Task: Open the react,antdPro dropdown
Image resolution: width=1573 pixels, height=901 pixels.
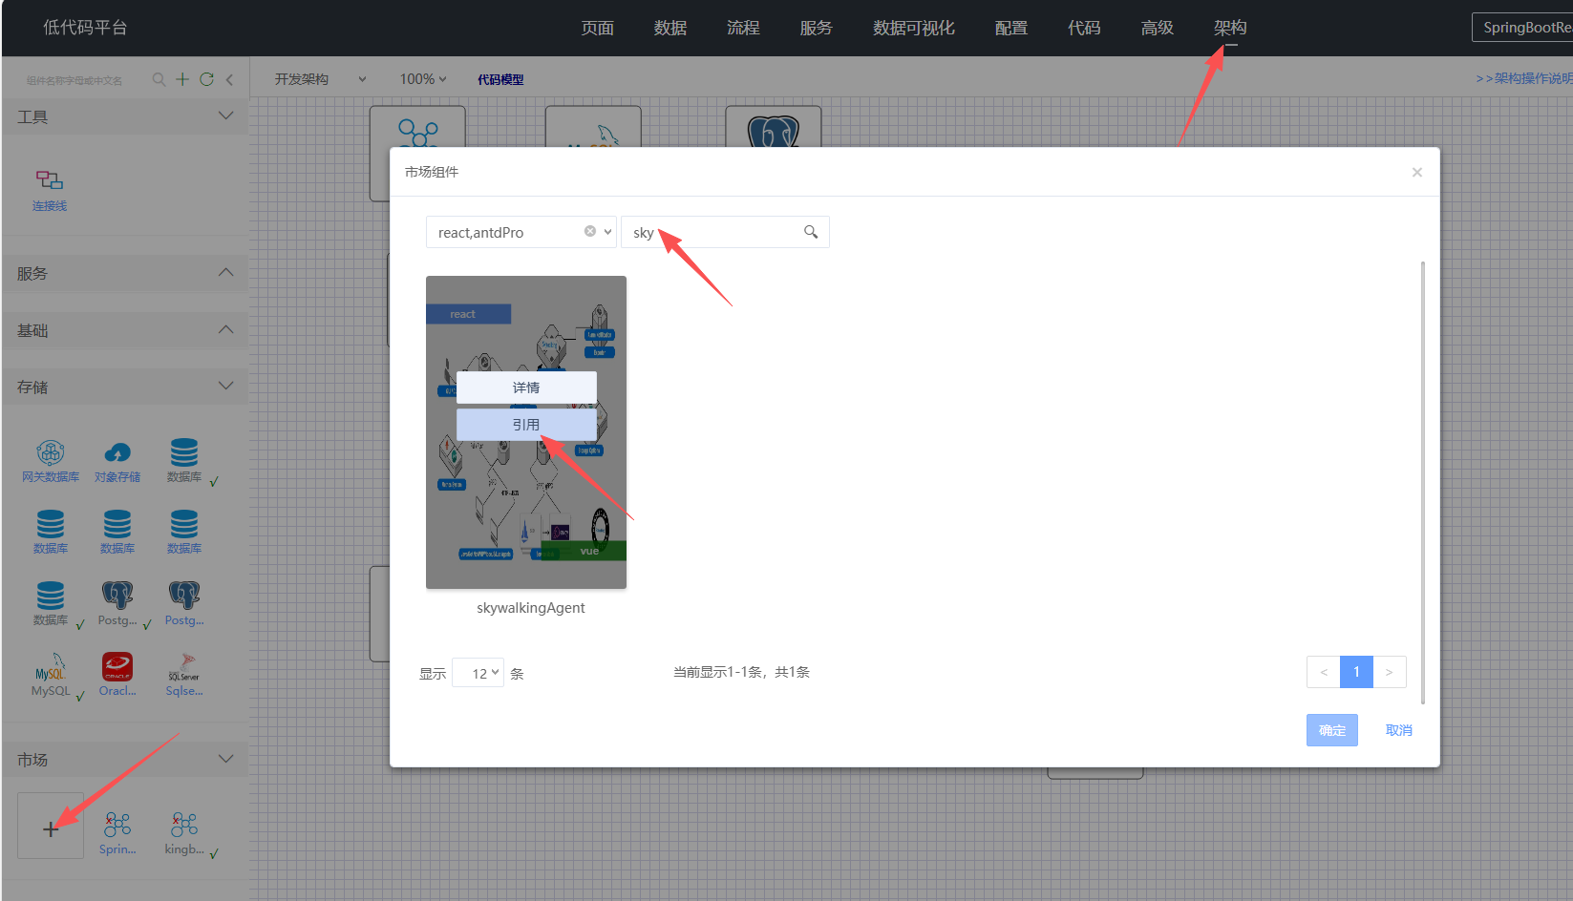Action: [x=607, y=232]
